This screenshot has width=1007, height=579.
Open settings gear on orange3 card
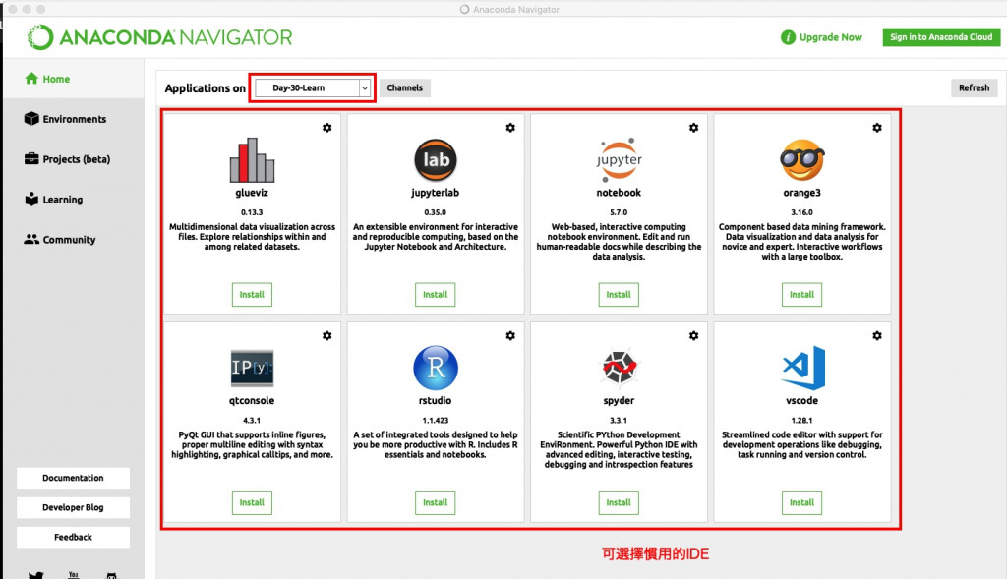pyautogui.click(x=877, y=128)
